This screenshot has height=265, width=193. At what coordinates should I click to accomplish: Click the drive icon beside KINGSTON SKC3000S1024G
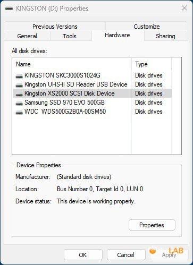(x=19, y=76)
